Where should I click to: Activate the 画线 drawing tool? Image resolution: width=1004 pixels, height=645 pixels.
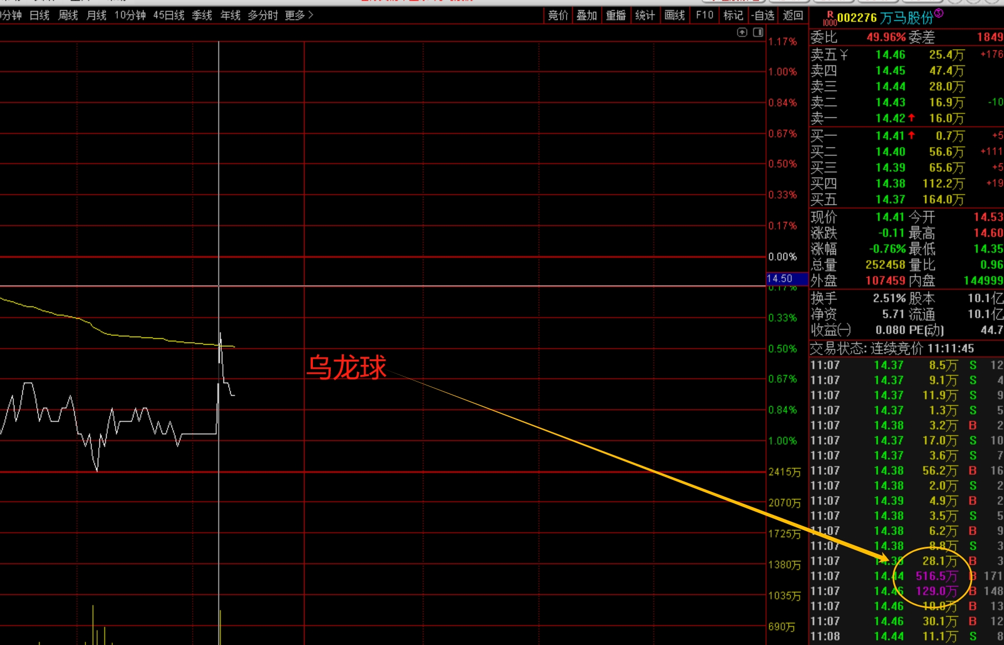[674, 16]
